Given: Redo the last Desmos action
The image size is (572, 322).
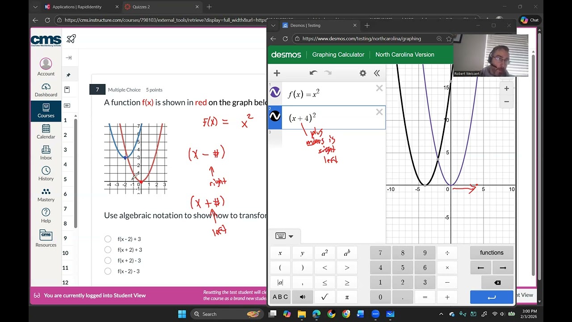Looking at the screenshot, I should point(328,73).
